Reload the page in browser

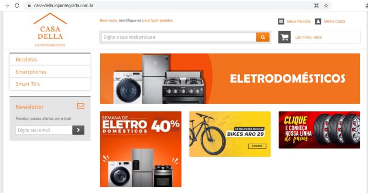pos(17,5)
